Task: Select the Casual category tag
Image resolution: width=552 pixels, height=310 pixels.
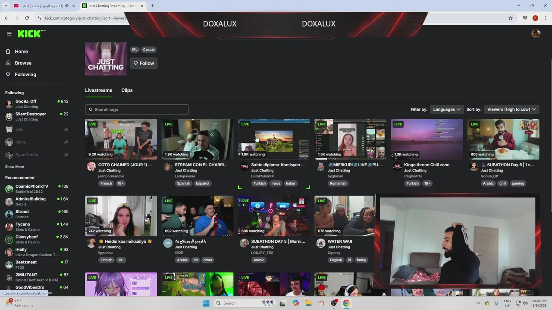Action: [x=149, y=50]
